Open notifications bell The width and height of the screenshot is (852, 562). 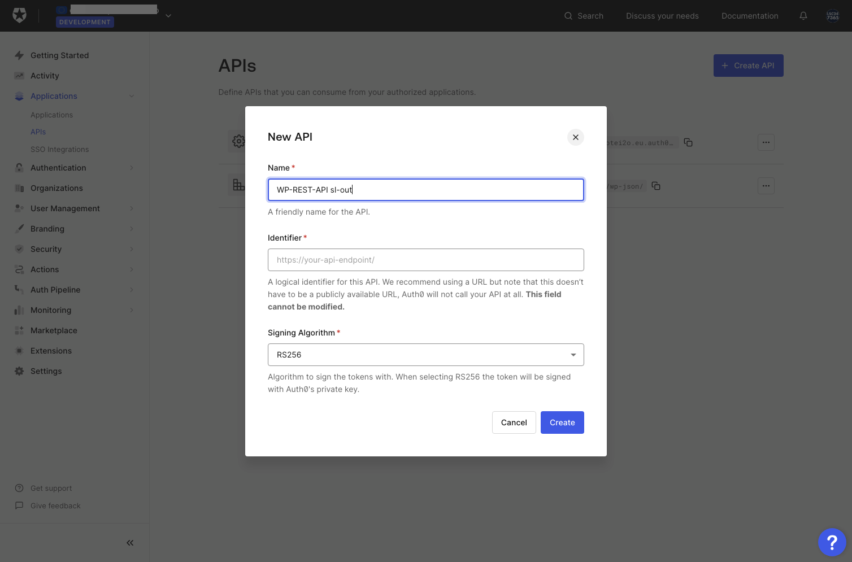point(803,16)
